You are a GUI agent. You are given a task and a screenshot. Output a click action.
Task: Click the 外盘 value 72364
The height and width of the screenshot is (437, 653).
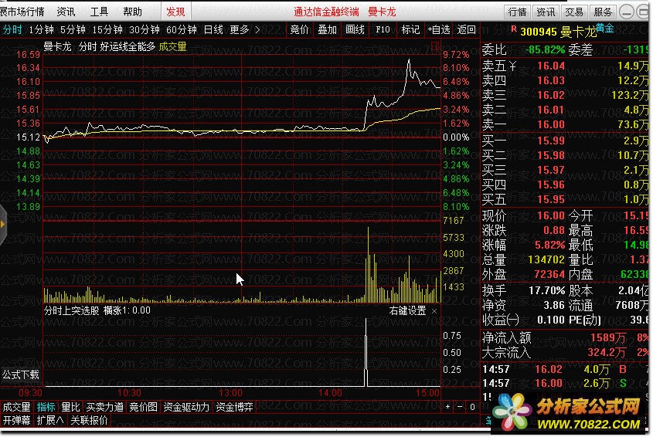click(x=549, y=274)
